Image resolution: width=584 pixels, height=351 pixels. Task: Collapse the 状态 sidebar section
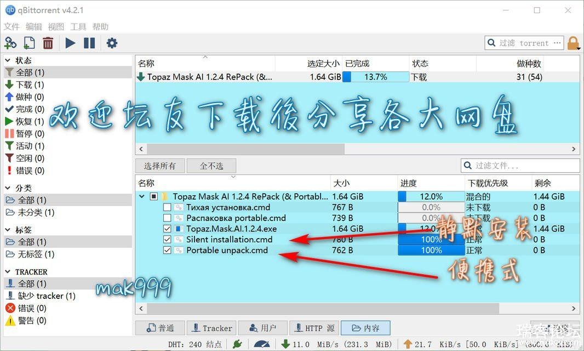8,60
